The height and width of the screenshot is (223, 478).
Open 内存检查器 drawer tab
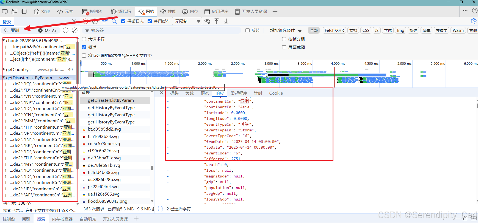62,219
